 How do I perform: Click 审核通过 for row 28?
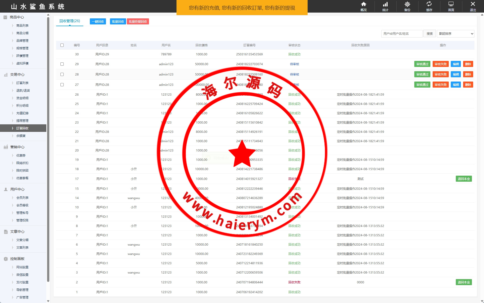click(x=422, y=74)
